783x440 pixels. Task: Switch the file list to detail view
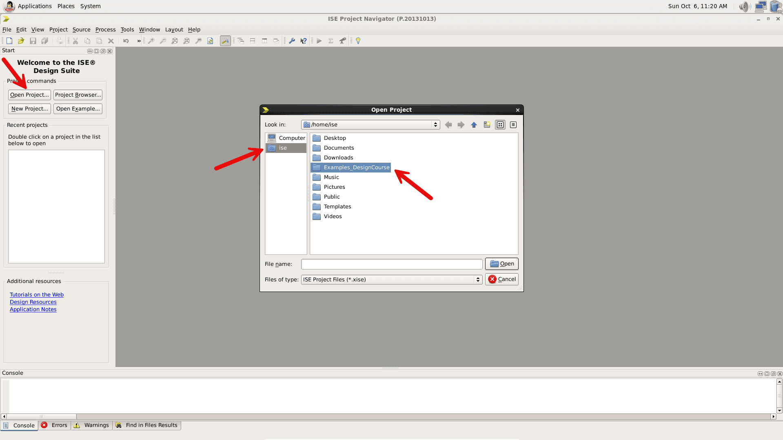click(x=513, y=125)
